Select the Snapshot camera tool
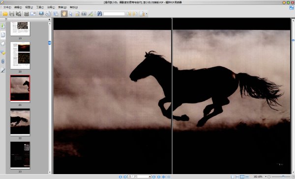The height and width of the screenshot is (179, 295). coord(84,14)
